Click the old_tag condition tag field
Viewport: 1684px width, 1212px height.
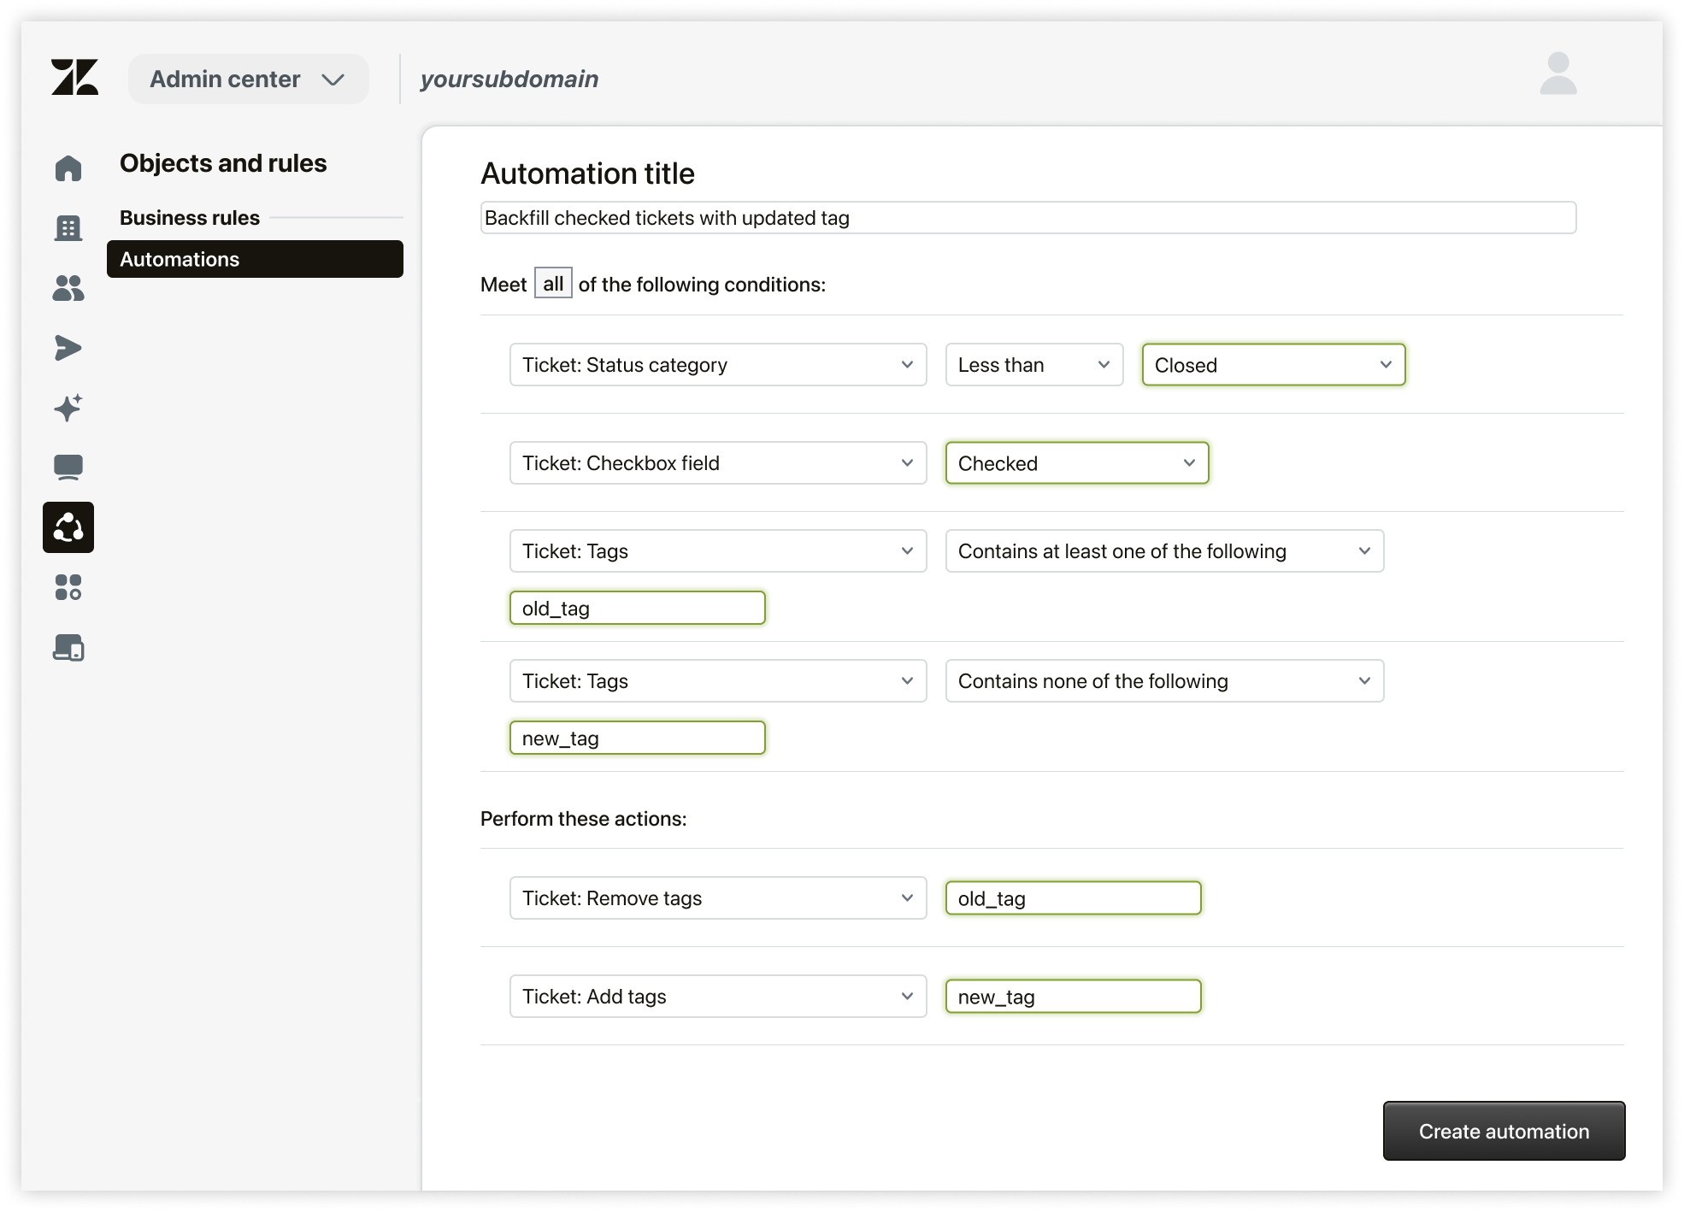pyautogui.click(x=638, y=609)
